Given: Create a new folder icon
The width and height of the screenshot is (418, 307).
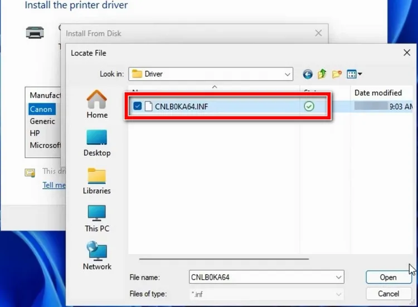Looking at the screenshot, I should point(337,74).
